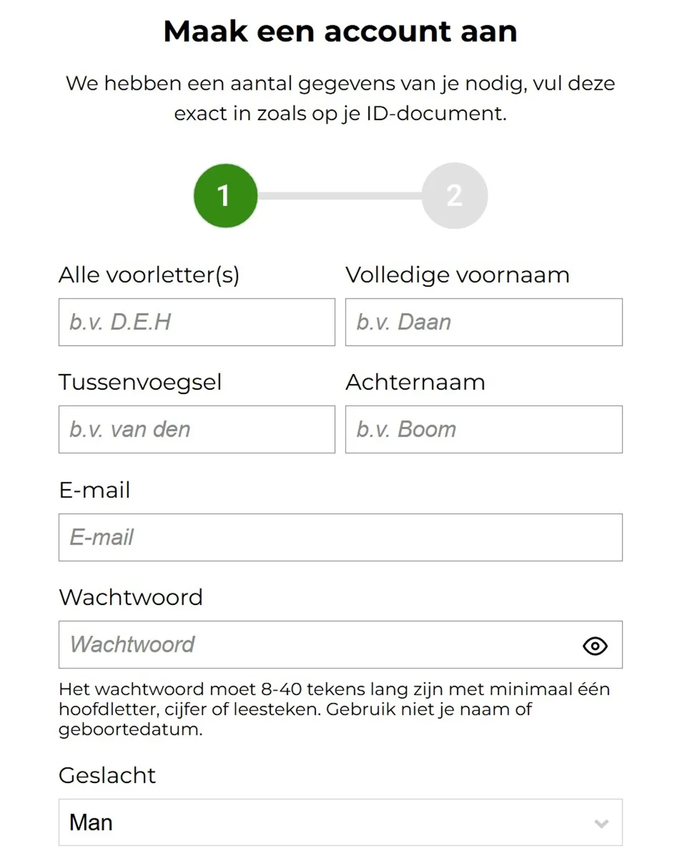Click the progress line between steps
This screenshot has width=680, height=856.
(340, 195)
